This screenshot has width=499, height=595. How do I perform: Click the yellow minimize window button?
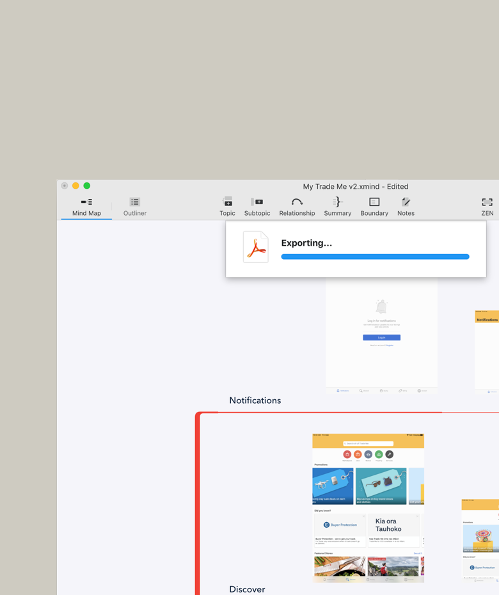coord(75,186)
